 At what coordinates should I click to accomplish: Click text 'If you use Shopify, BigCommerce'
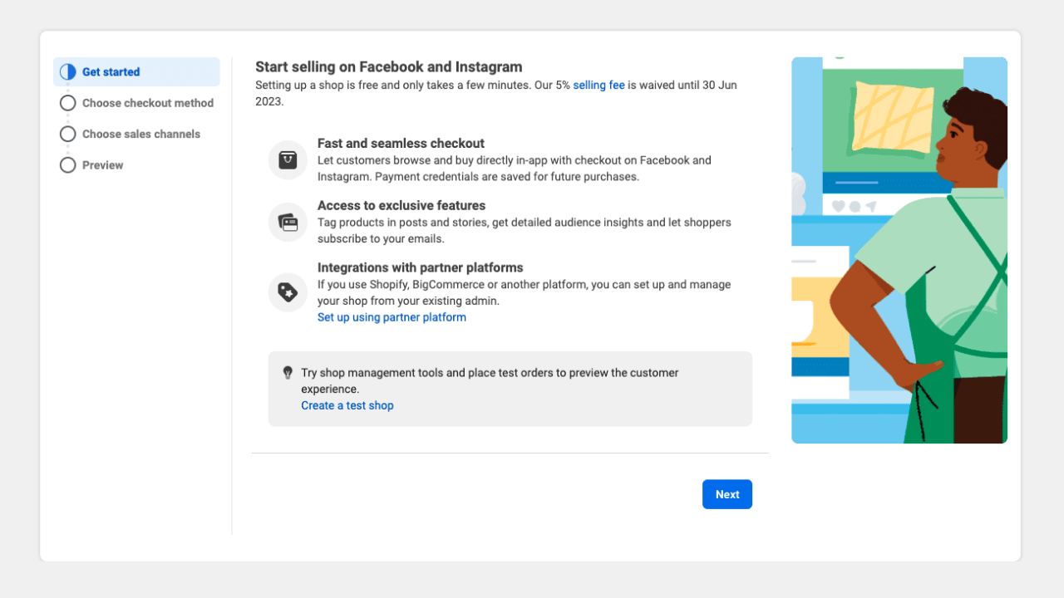401,284
